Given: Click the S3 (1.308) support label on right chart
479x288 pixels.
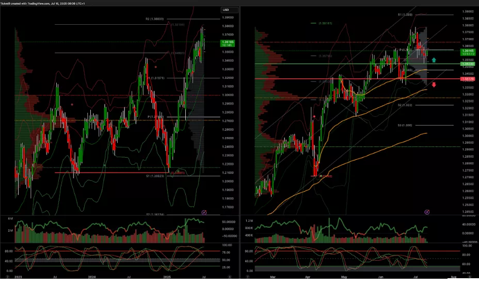Looking at the screenshot, I should pos(405,125).
